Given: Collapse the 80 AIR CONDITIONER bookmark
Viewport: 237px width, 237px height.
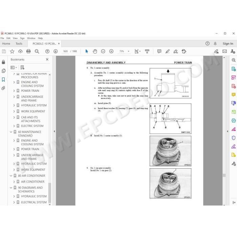Looking at the screenshot, I should (11, 176).
